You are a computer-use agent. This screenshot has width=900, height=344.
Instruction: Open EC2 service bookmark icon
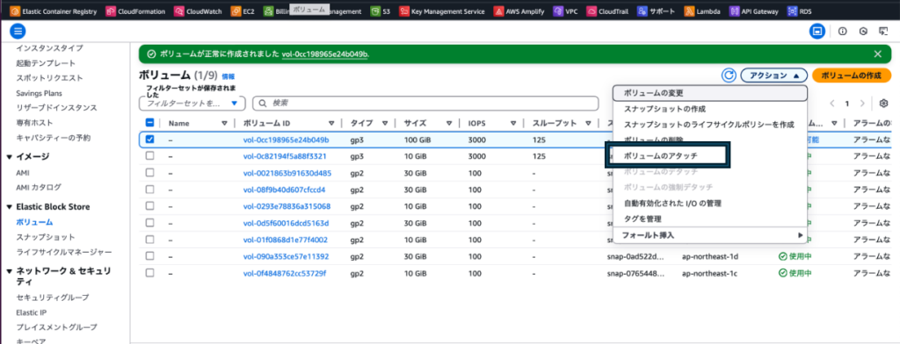[x=236, y=11]
